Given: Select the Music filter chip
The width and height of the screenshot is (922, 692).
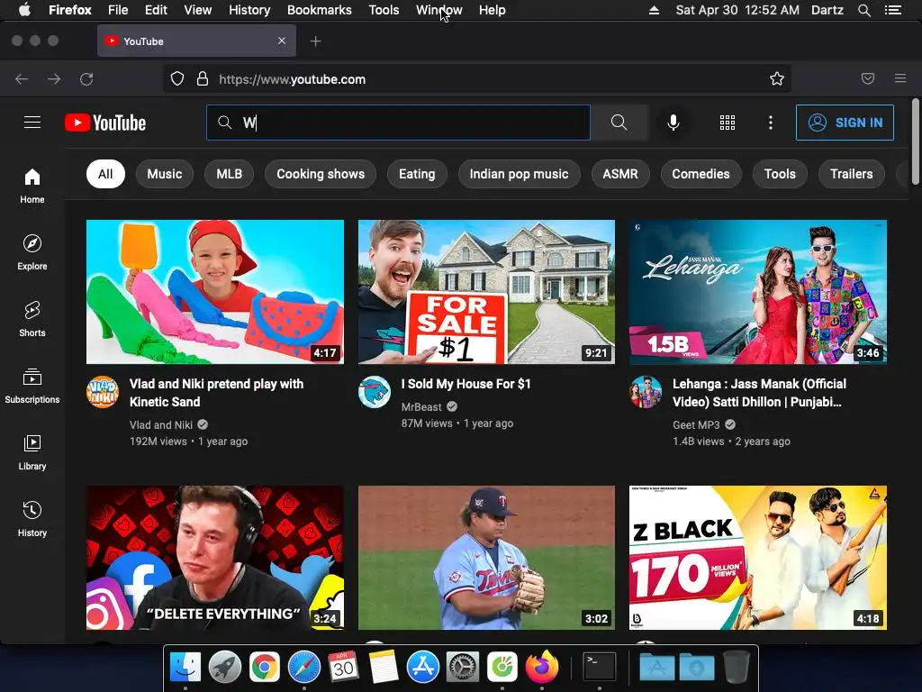Looking at the screenshot, I should [165, 174].
